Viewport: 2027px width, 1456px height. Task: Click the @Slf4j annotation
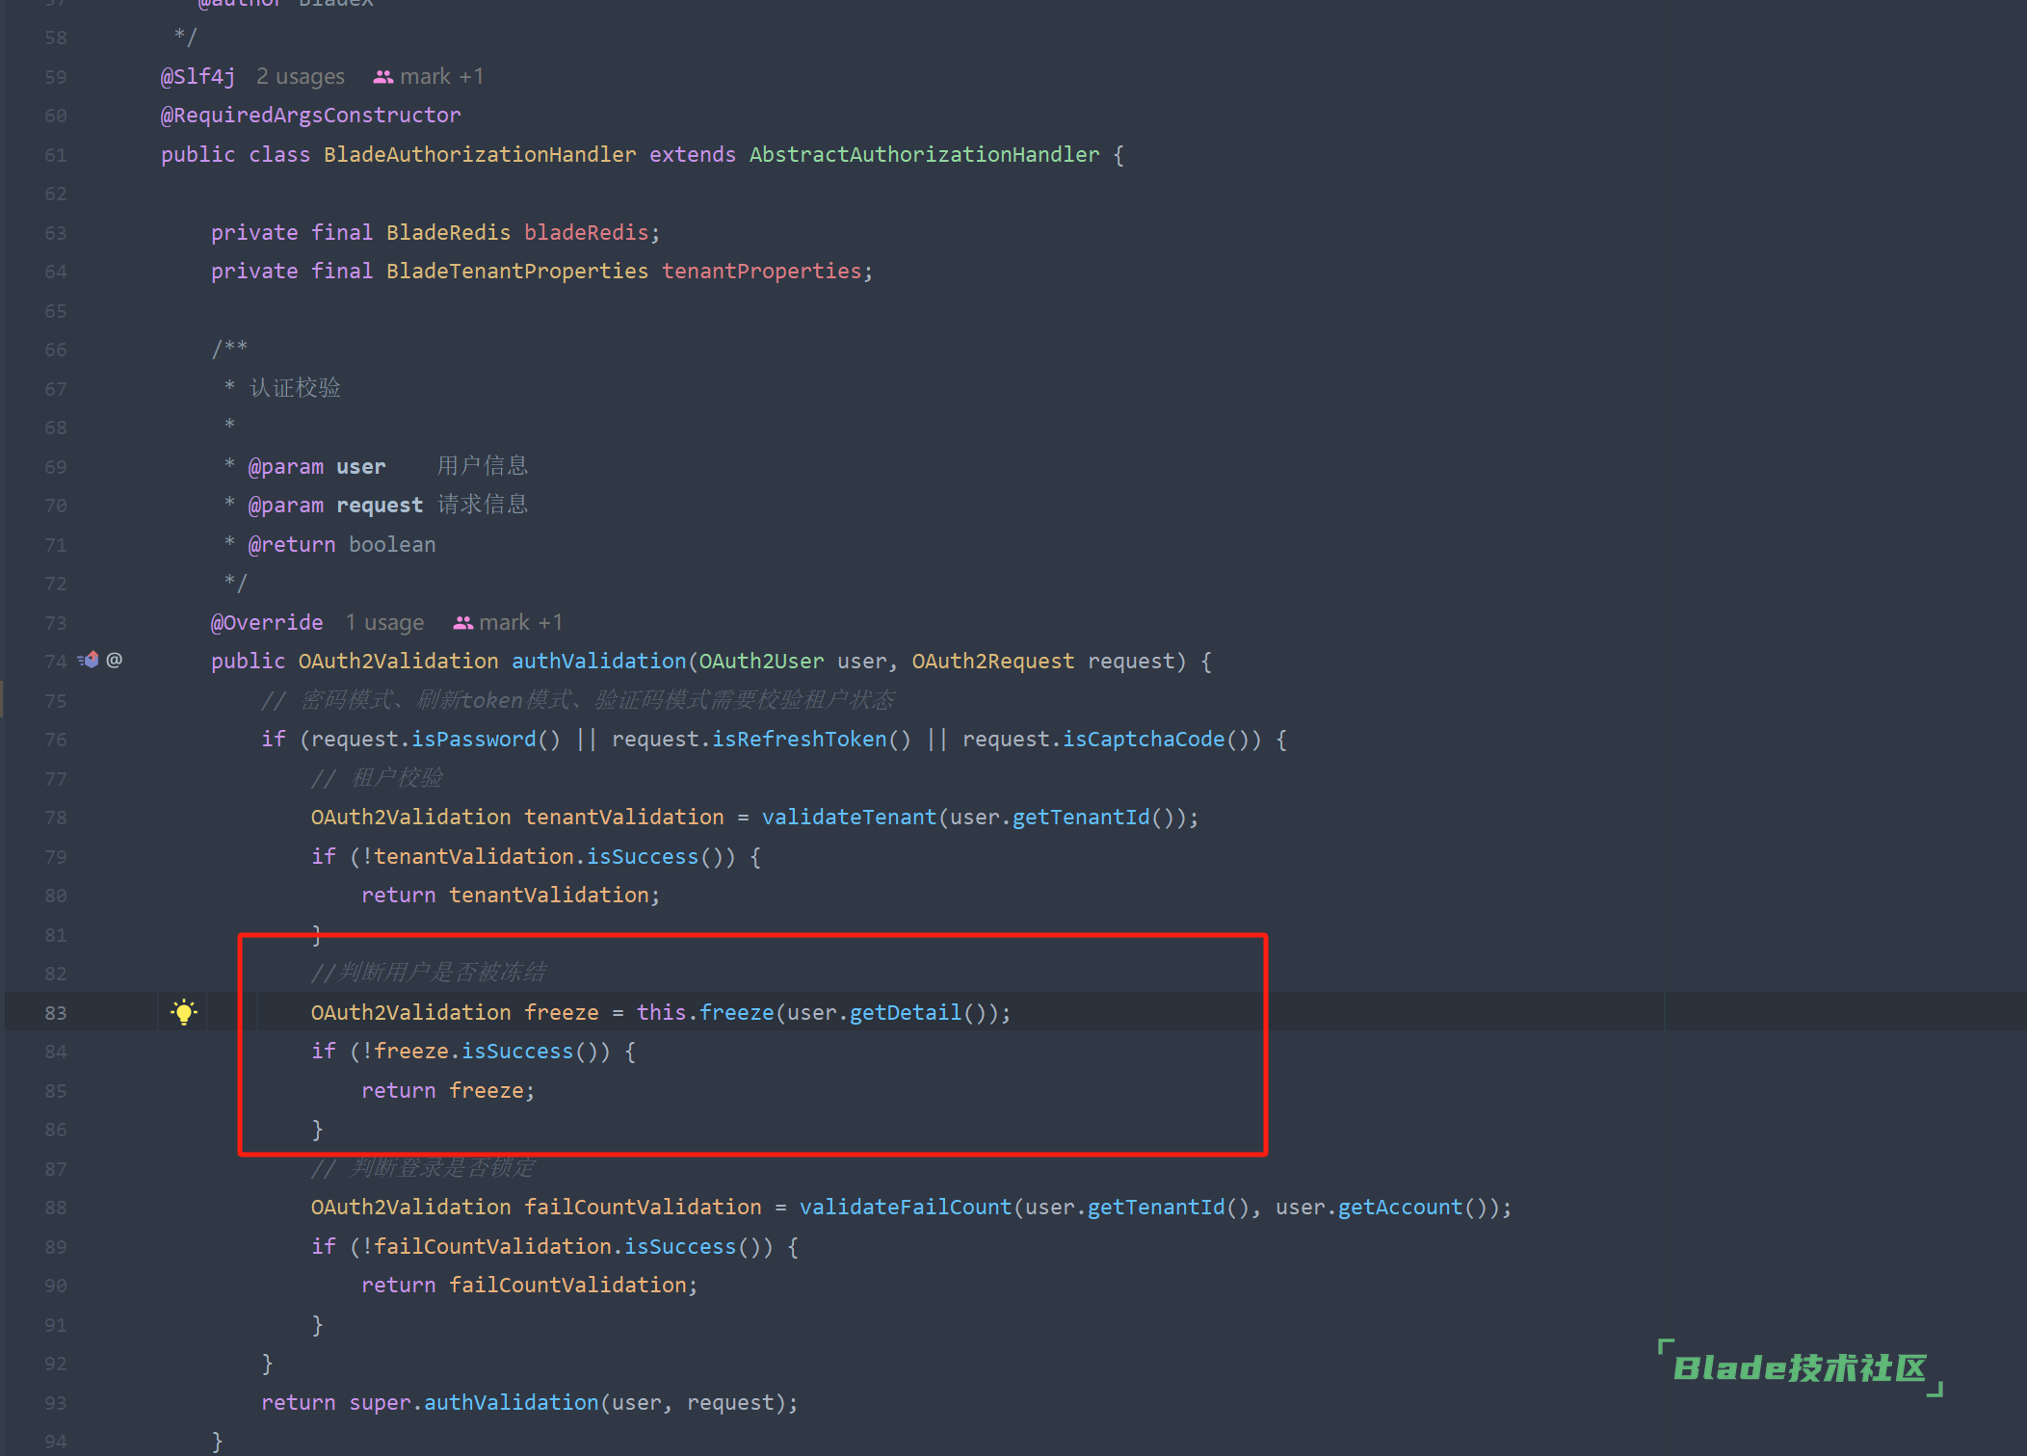tap(197, 76)
